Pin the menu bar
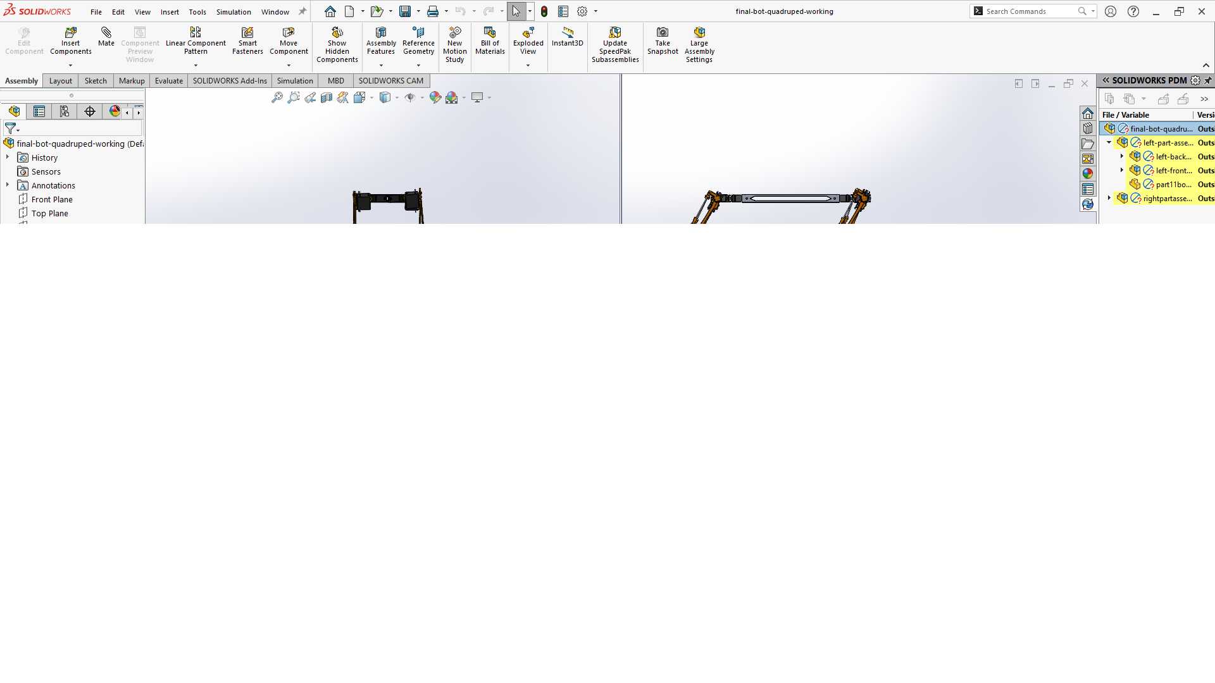The image size is (1215, 683). click(302, 11)
